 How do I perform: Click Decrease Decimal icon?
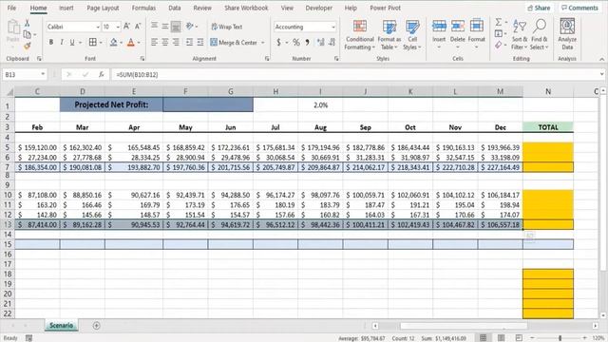point(332,42)
